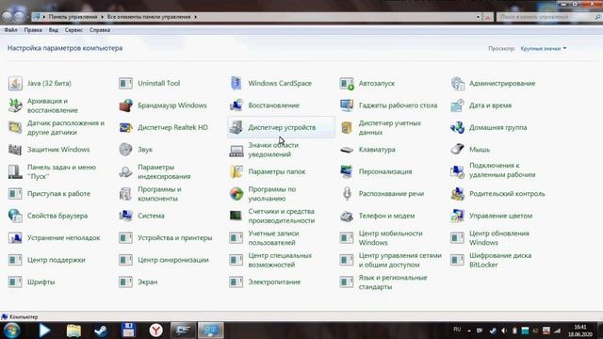Open the Сервис menu

[x=73, y=30]
